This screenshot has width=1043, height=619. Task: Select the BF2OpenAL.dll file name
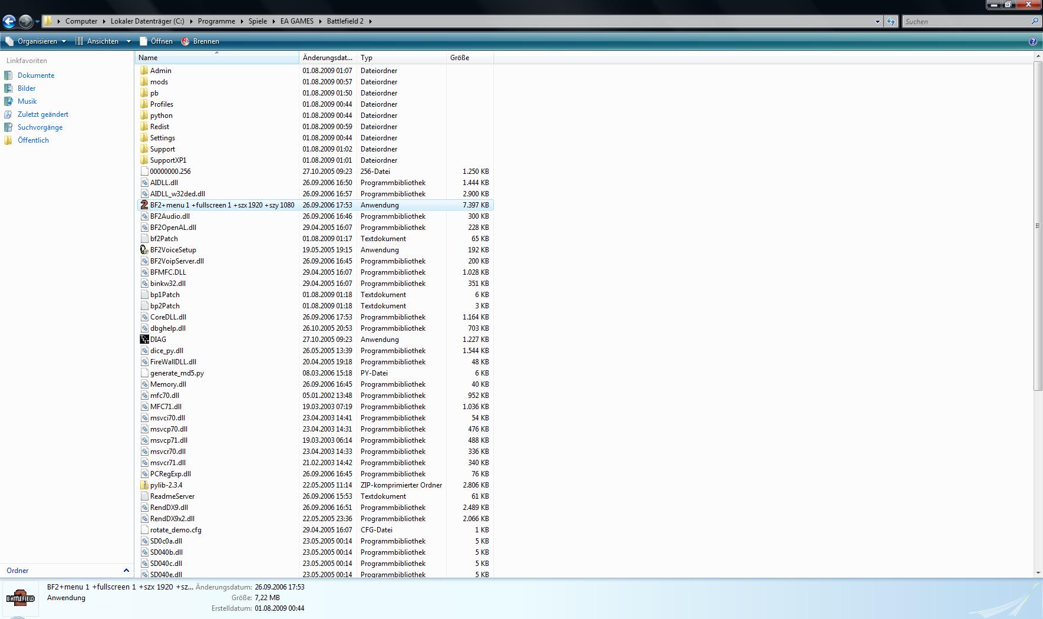[x=173, y=228]
